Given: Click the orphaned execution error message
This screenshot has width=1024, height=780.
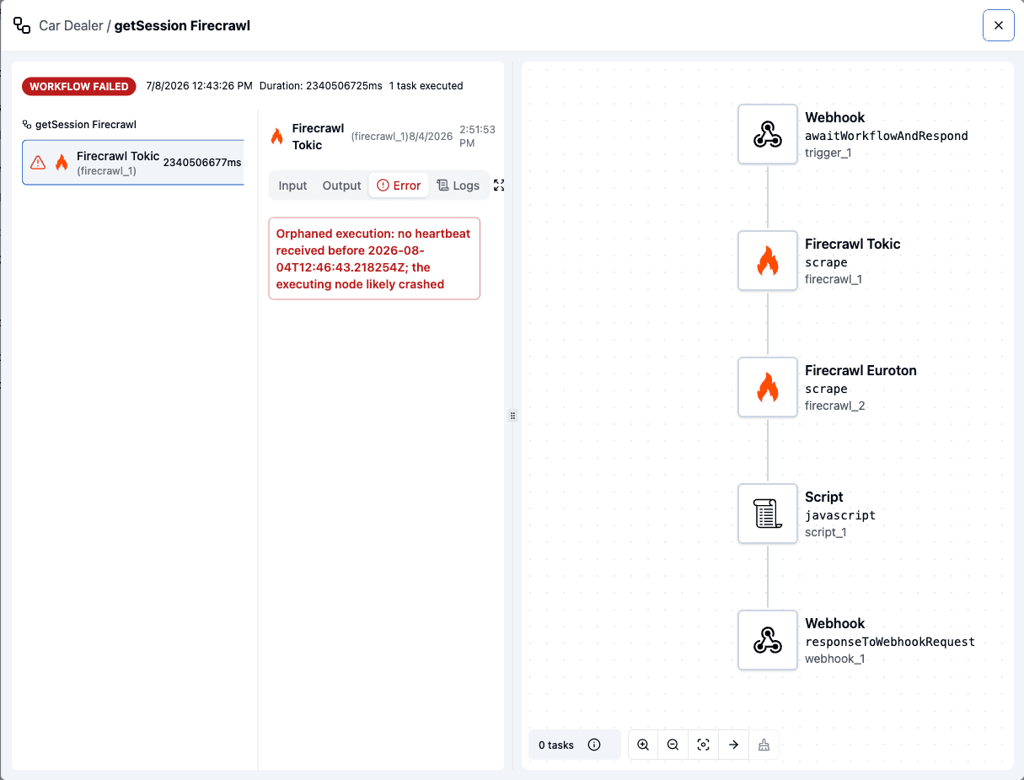Looking at the screenshot, I should point(374,259).
